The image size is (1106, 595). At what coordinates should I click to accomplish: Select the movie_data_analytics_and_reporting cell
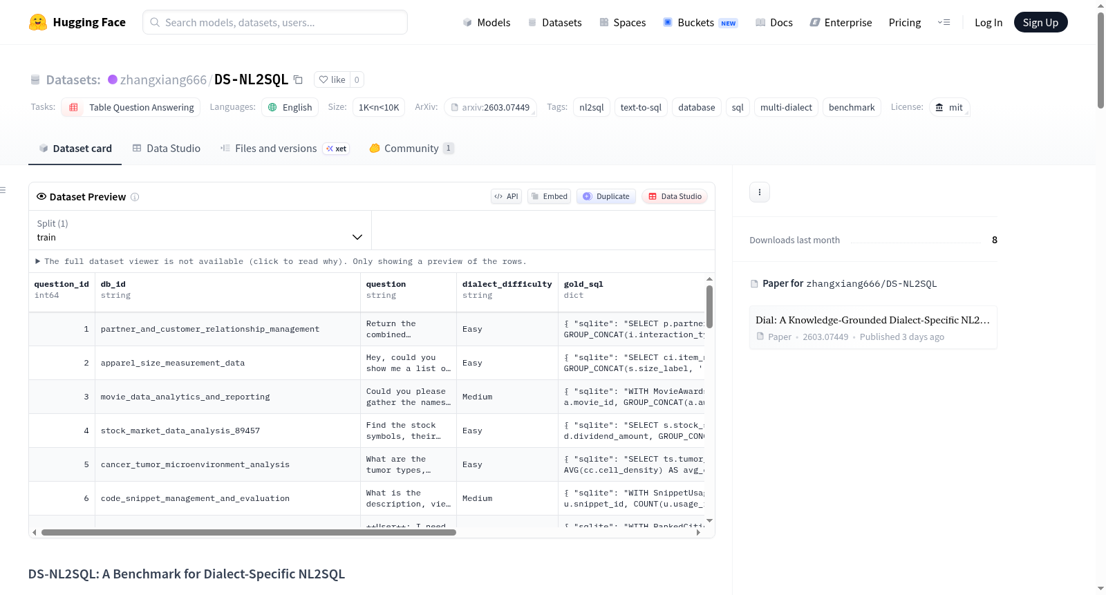point(227,397)
